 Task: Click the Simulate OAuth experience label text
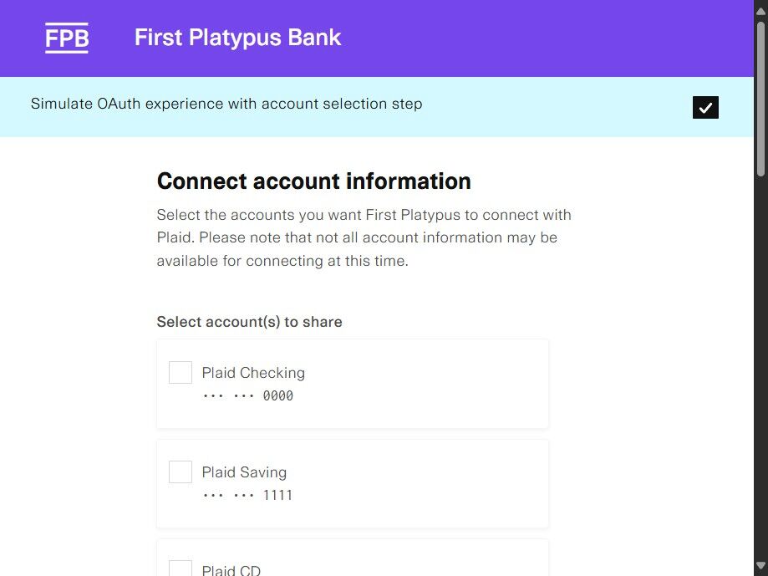[226, 104]
